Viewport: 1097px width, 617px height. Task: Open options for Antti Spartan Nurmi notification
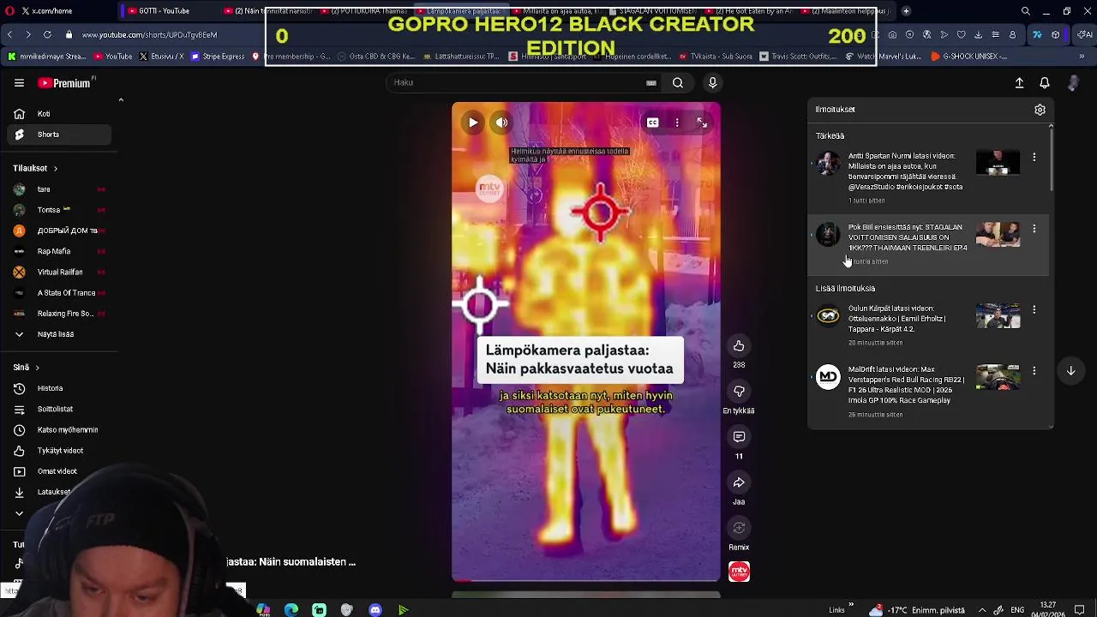[1034, 158]
